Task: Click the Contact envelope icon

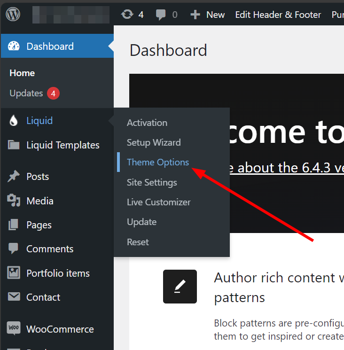Action: point(14,296)
